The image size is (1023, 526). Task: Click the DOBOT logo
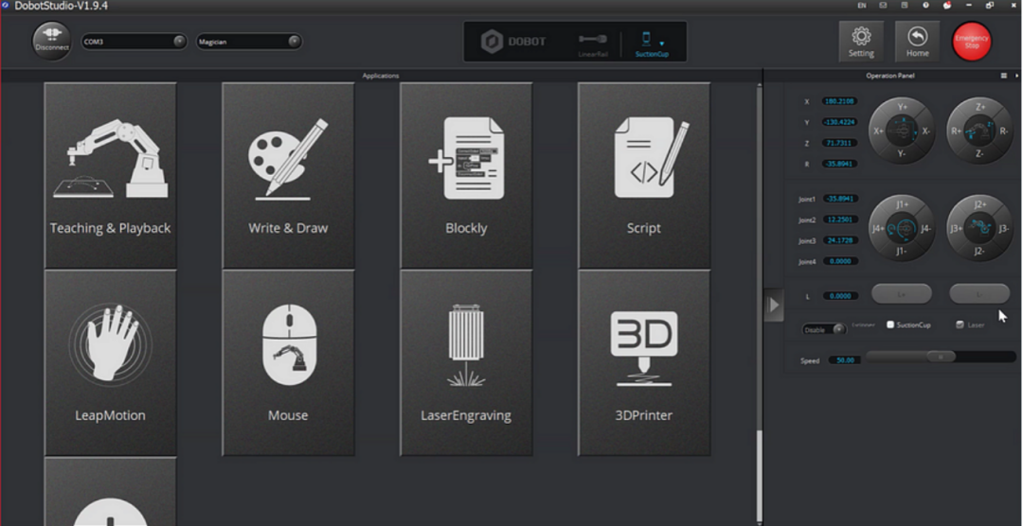[513, 42]
